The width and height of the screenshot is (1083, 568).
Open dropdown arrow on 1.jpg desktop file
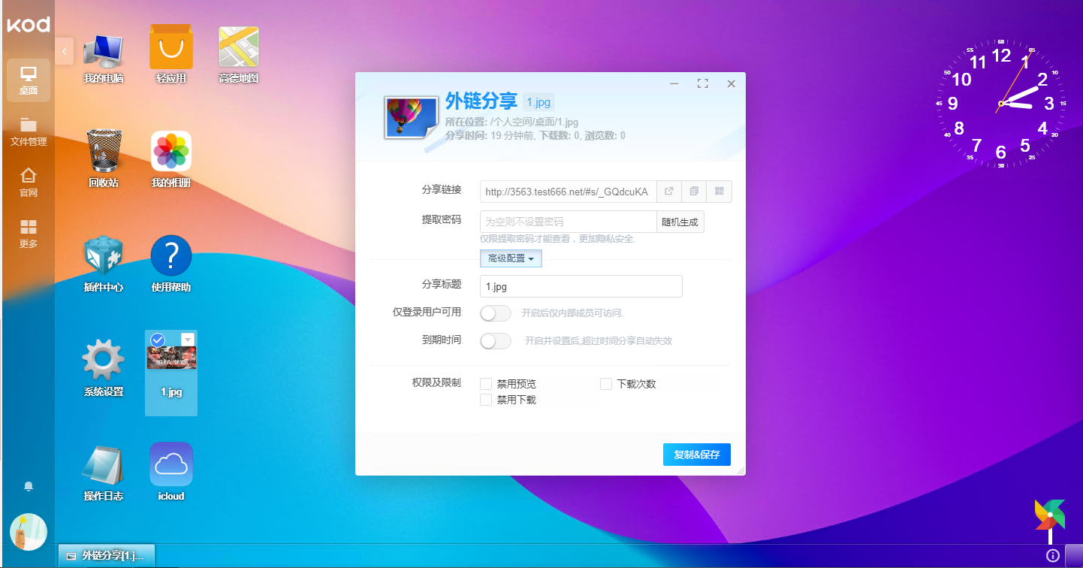point(188,340)
